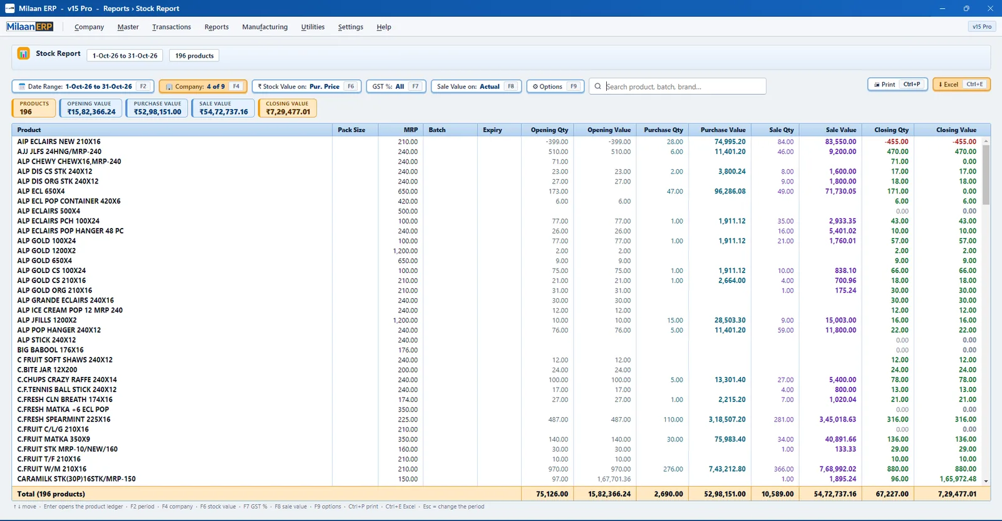Open the Transactions menu
Screen dimensions: 1002x521
[x=172, y=27]
